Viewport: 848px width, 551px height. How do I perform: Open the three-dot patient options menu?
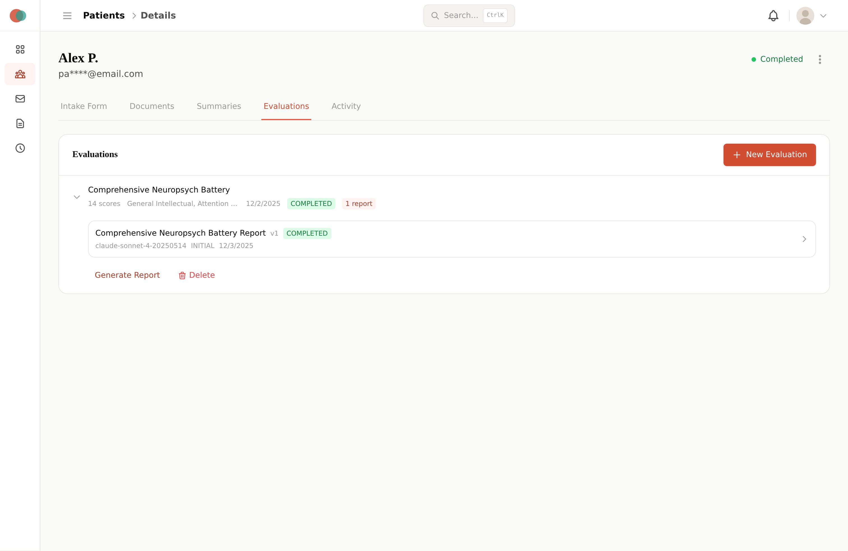819,59
